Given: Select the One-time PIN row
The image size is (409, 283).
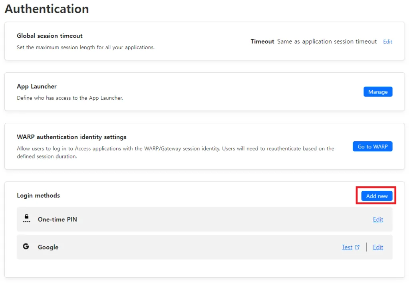Looking at the screenshot, I should tap(200, 219).
